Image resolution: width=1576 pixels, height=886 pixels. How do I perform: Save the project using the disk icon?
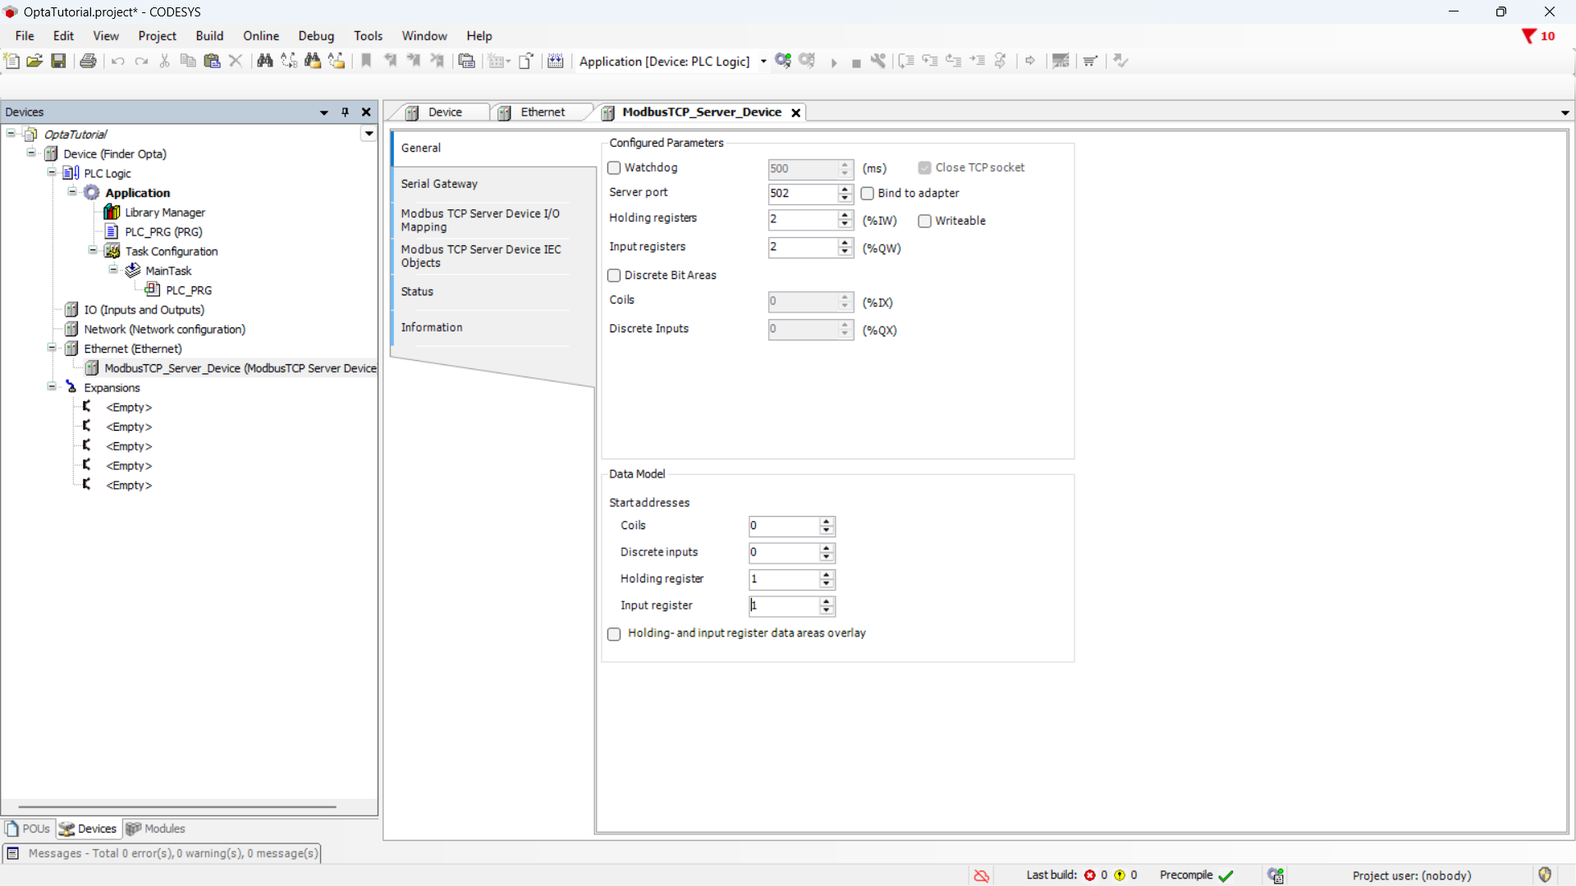[x=57, y=61]
